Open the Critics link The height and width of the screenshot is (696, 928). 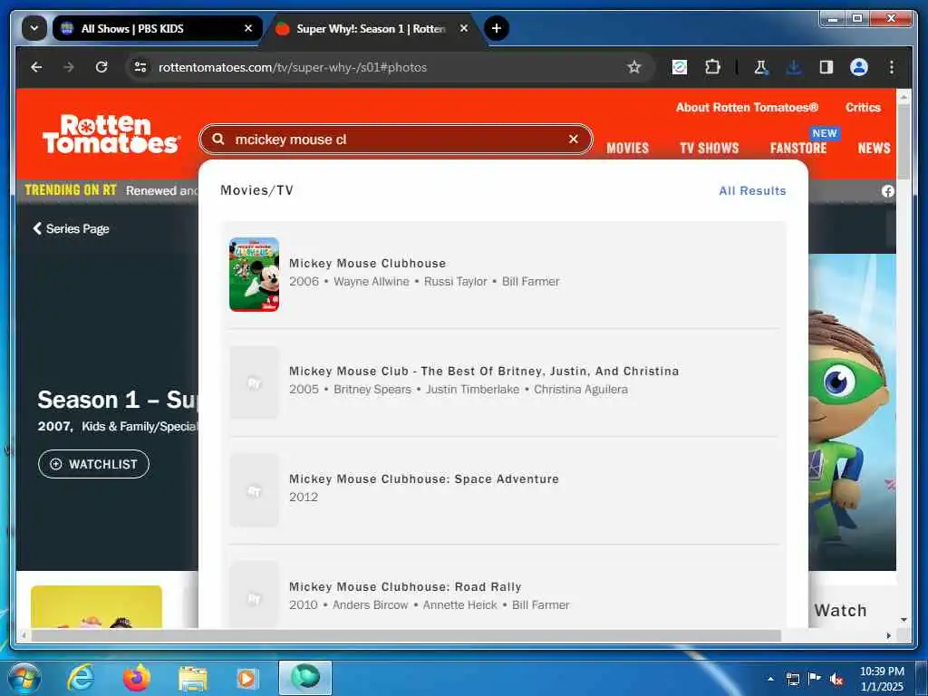(863, 107)
